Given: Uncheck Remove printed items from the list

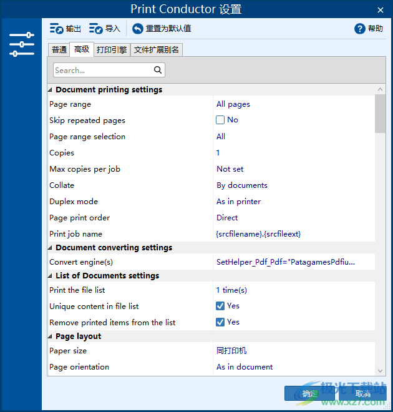Looking at the screenshot, I should (220, 322).
